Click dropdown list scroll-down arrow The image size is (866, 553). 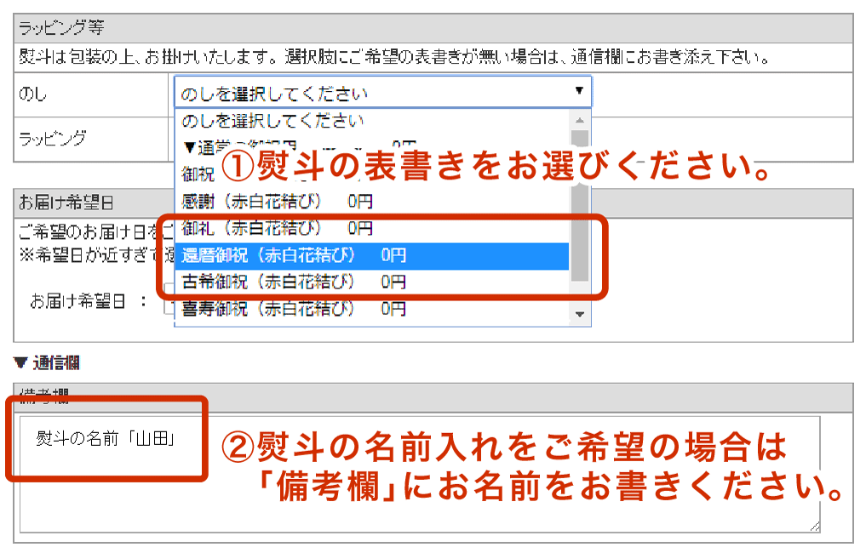[579, 314]
